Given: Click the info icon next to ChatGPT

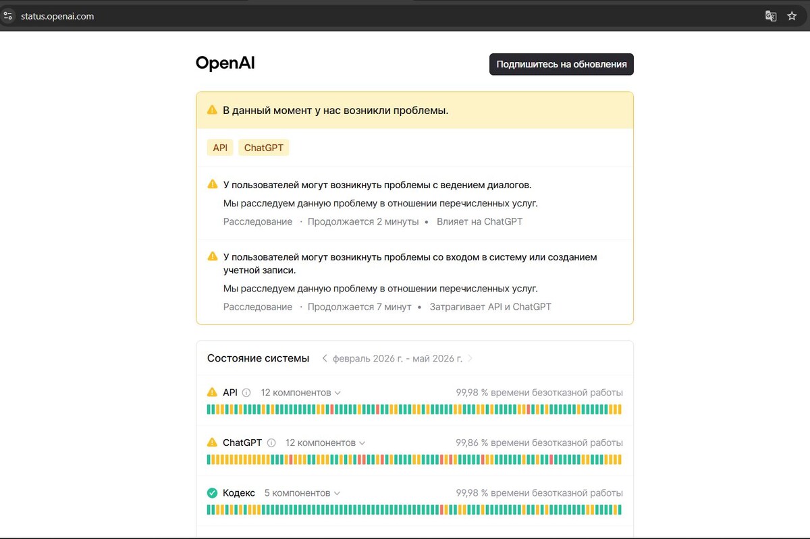Looking at the screenshot, I should (x=271, y=443).
